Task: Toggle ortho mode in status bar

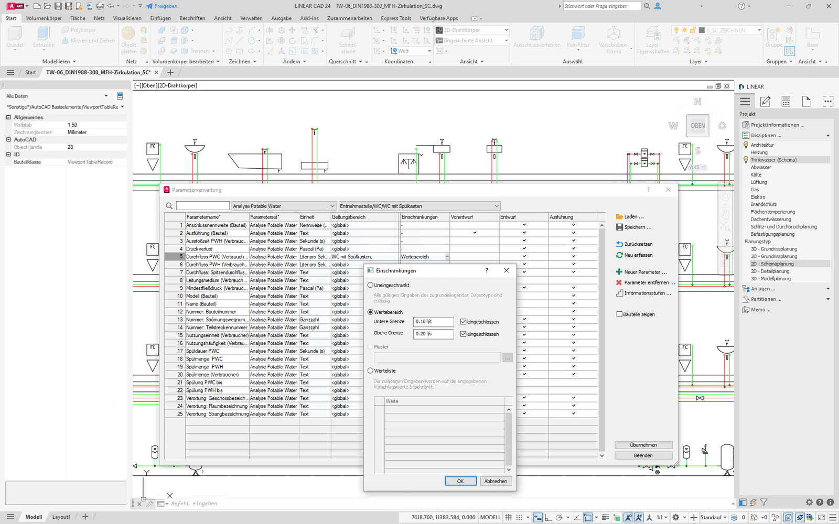Action: [x=548, y=517]
